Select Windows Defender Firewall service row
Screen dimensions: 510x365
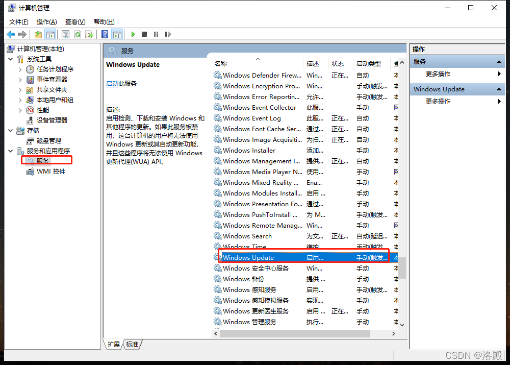(305, 76)
